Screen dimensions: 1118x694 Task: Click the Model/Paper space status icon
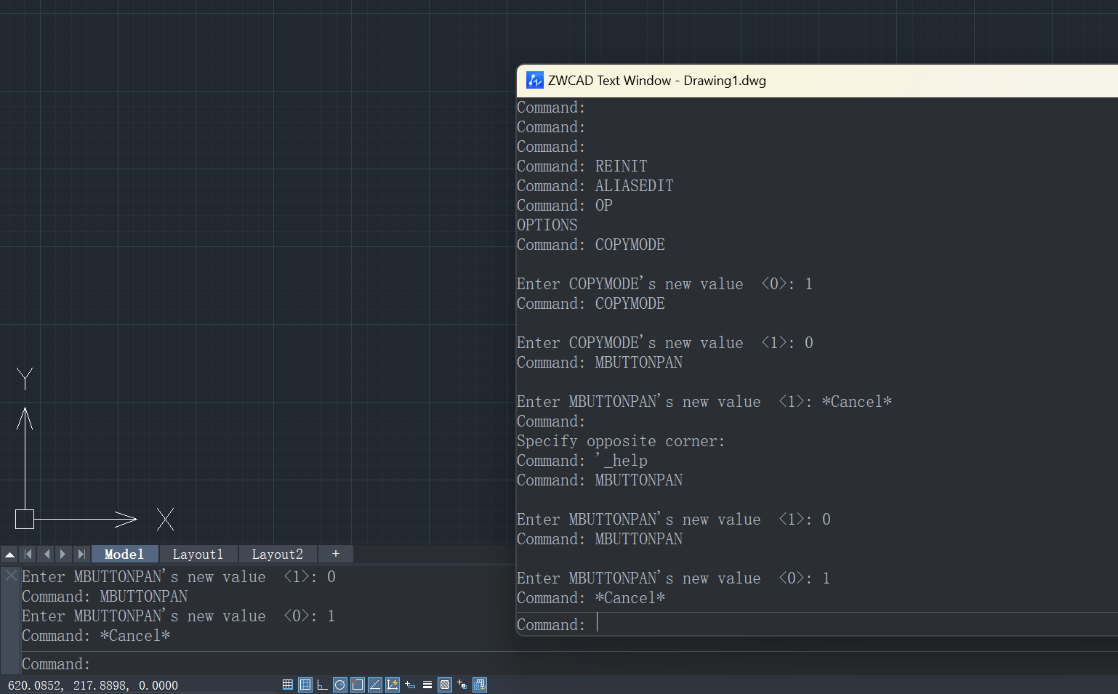pos(480,685)
